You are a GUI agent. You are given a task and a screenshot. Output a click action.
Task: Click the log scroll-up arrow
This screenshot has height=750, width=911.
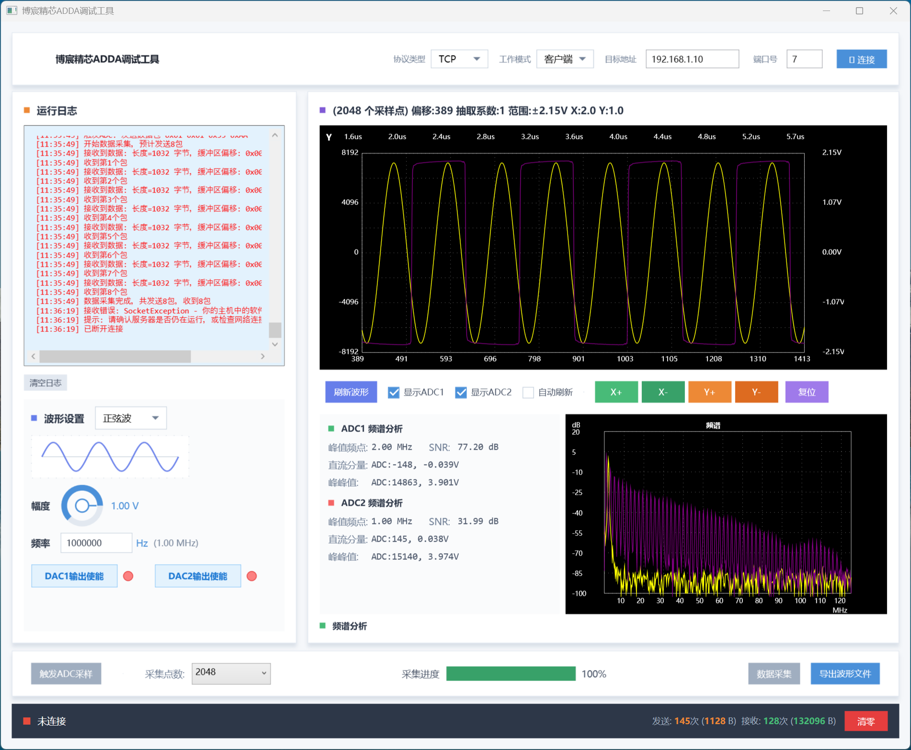(275, 135)
